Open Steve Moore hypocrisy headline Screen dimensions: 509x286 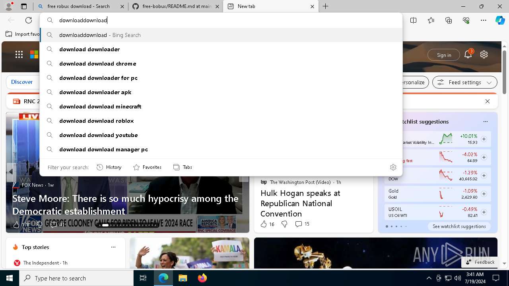pos(125,205)
